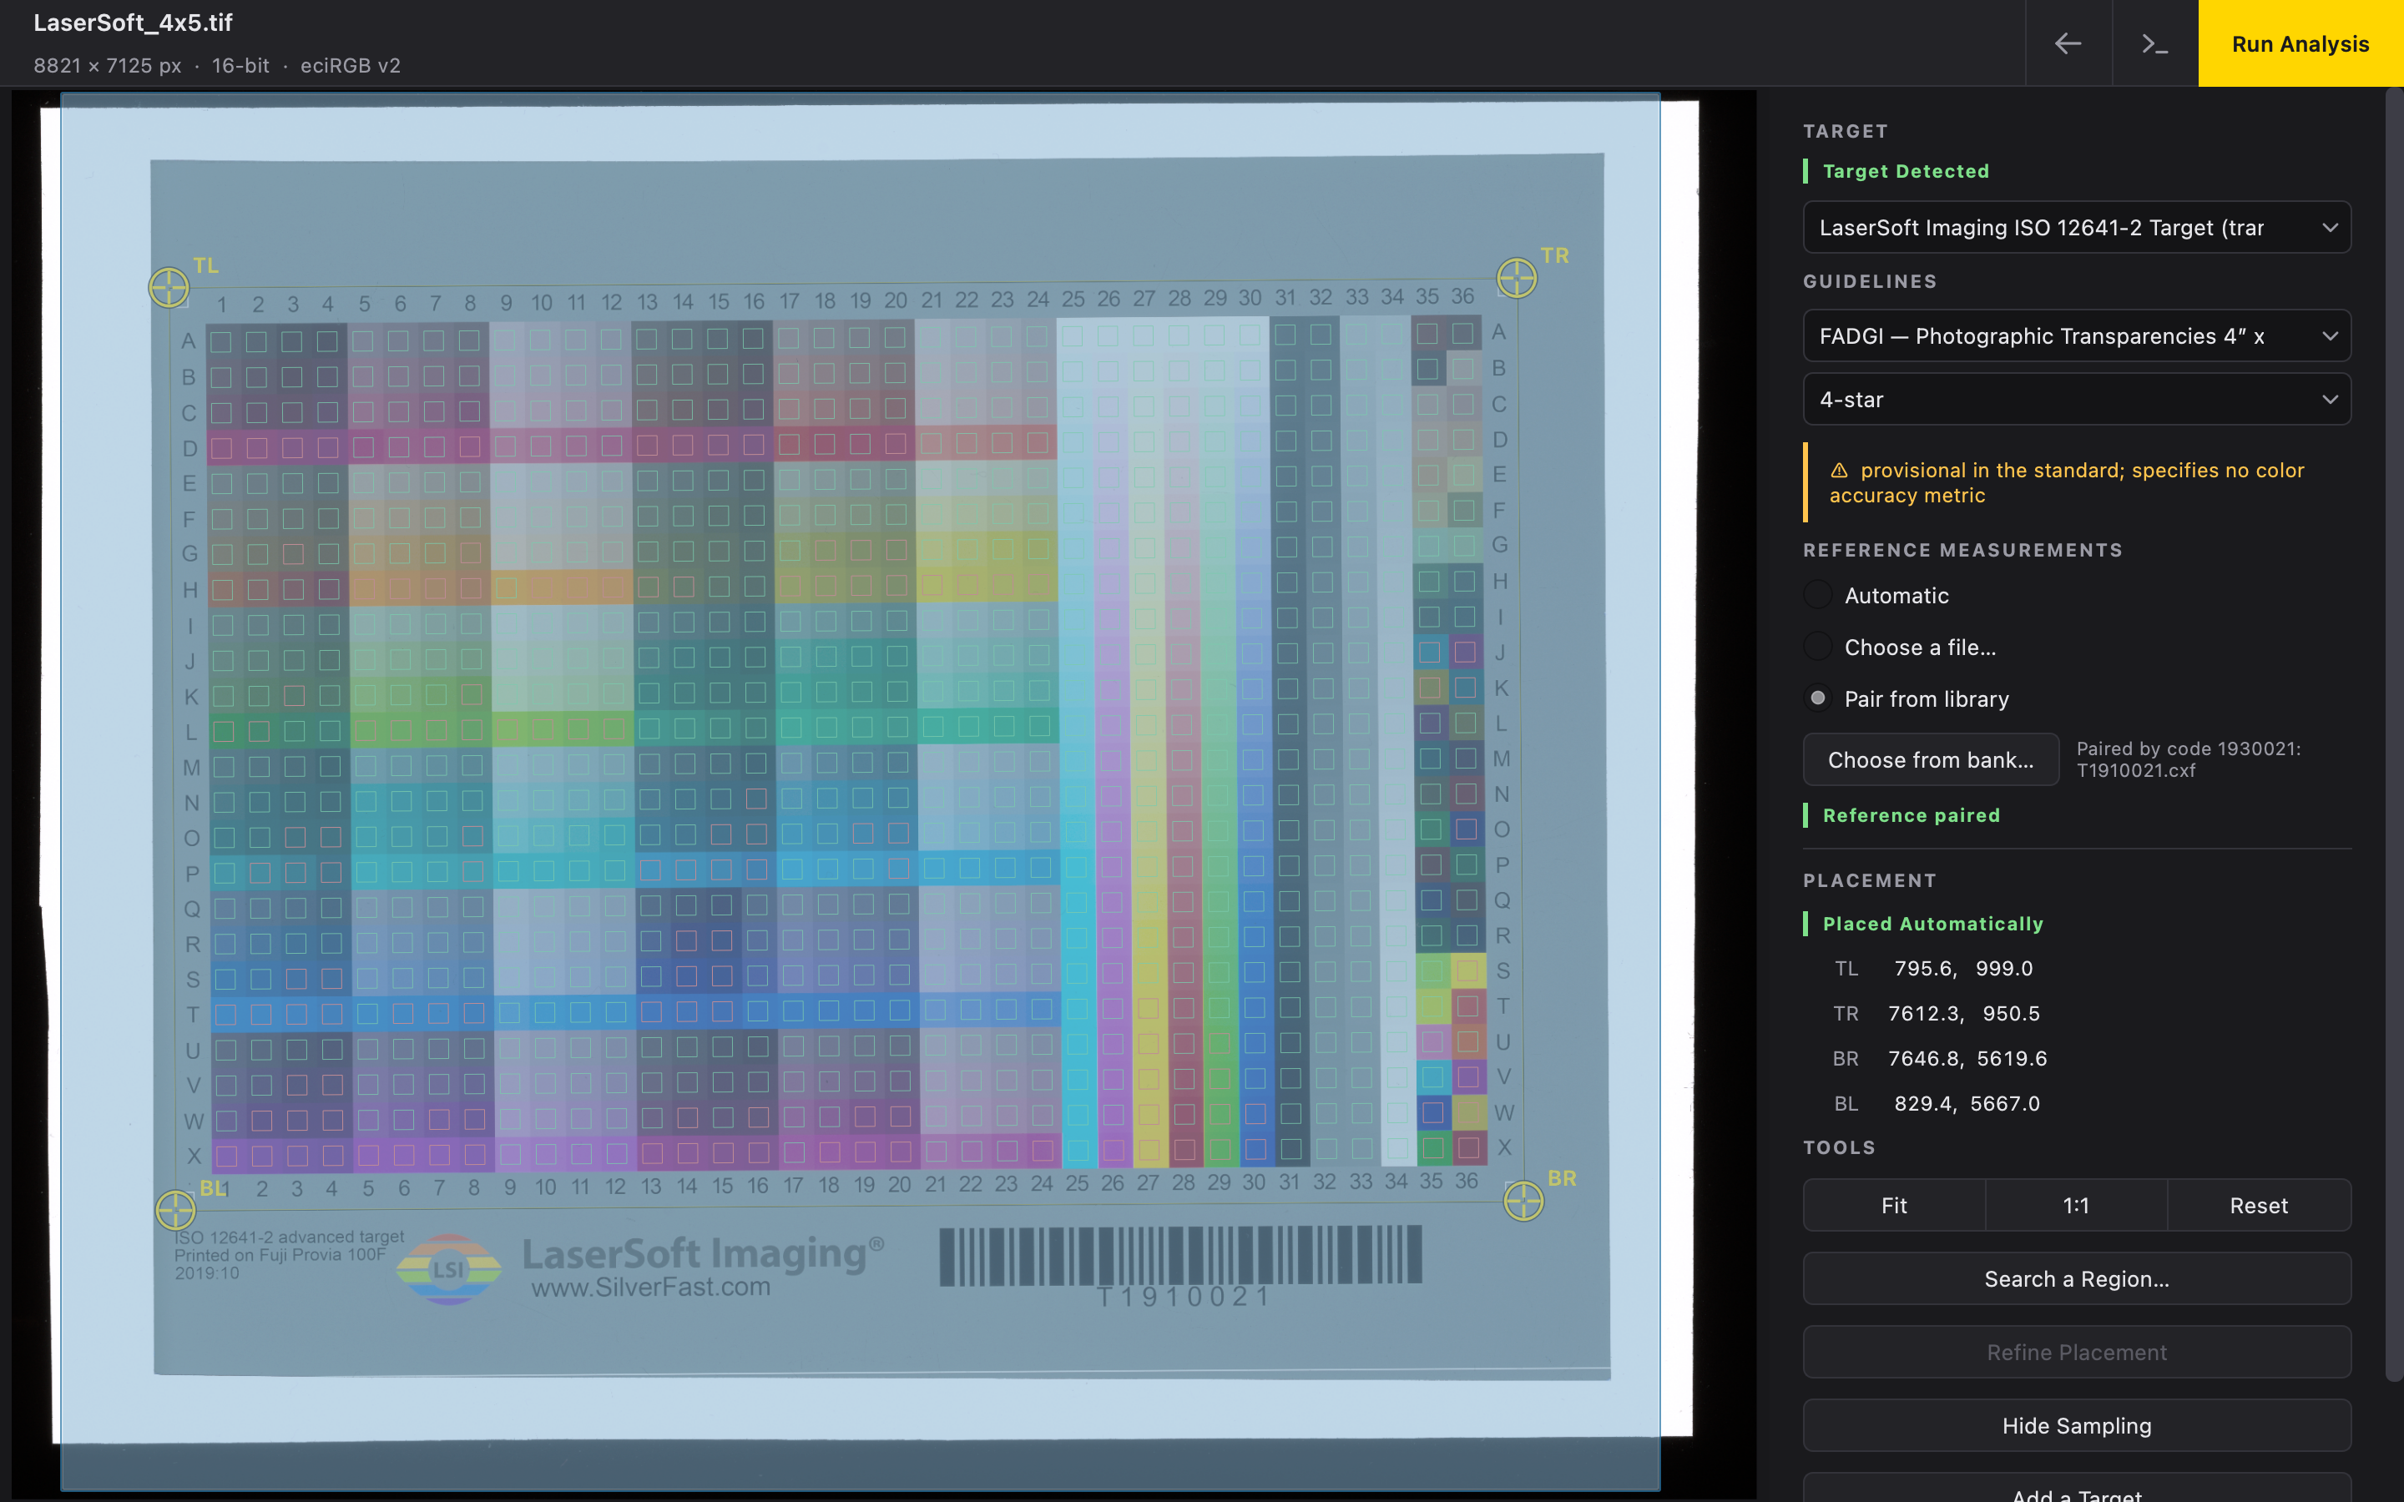Click the www.SilverFast.com text on target
This screenshot has width=2404, height=1502.
tap(651, 1288)
